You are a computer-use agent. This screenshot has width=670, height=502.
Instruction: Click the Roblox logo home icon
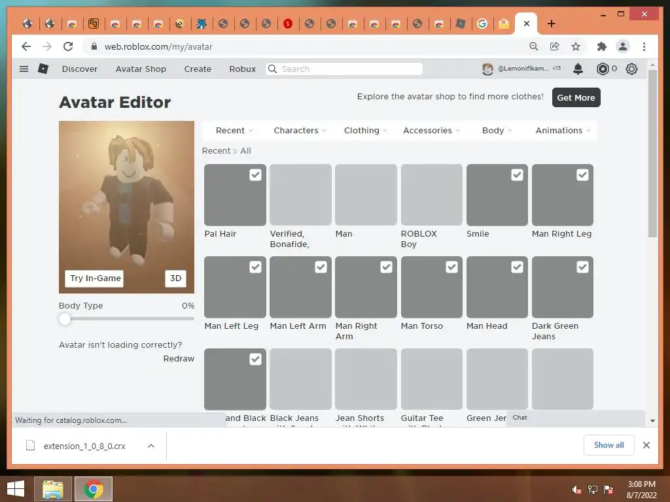pos(43,69)
